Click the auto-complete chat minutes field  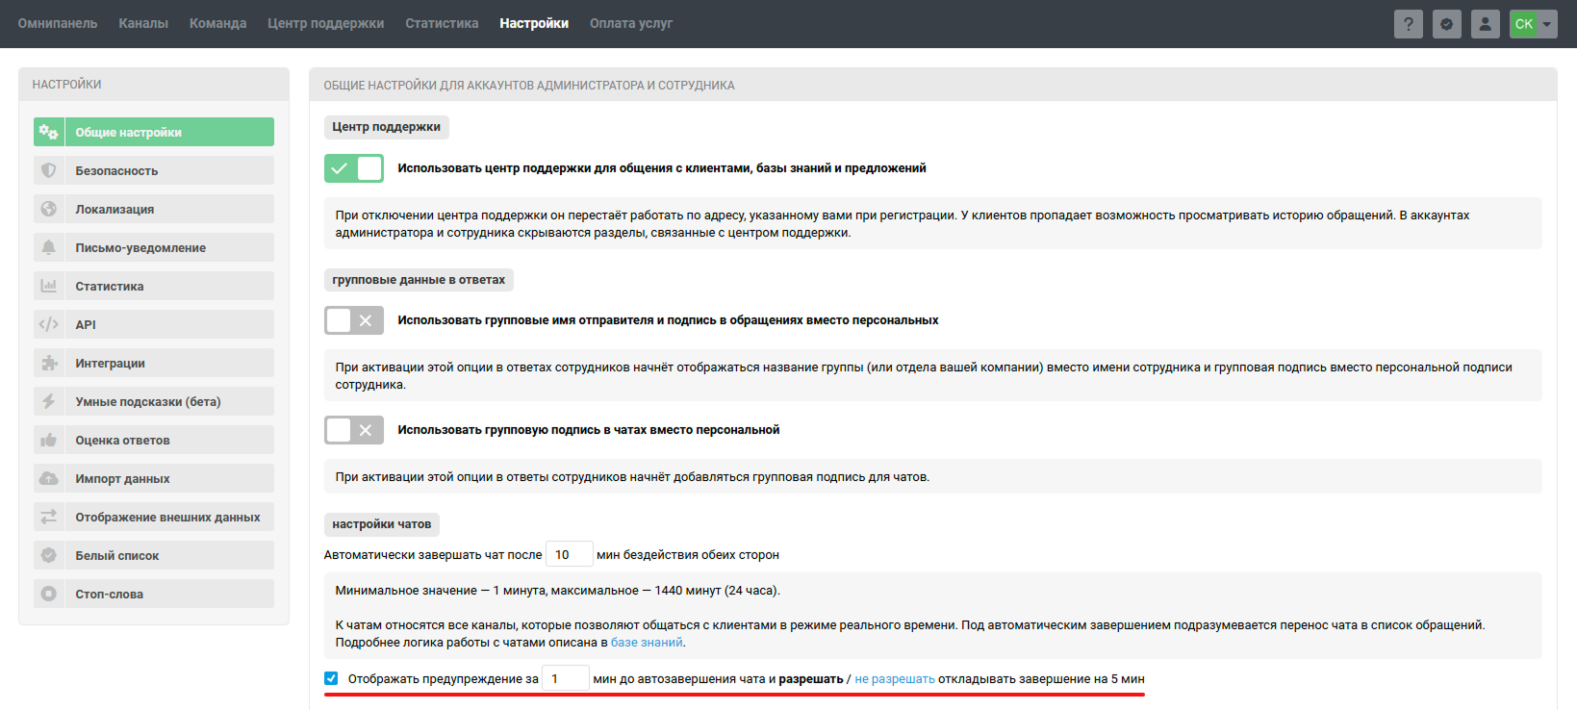[x=570, y=554]
